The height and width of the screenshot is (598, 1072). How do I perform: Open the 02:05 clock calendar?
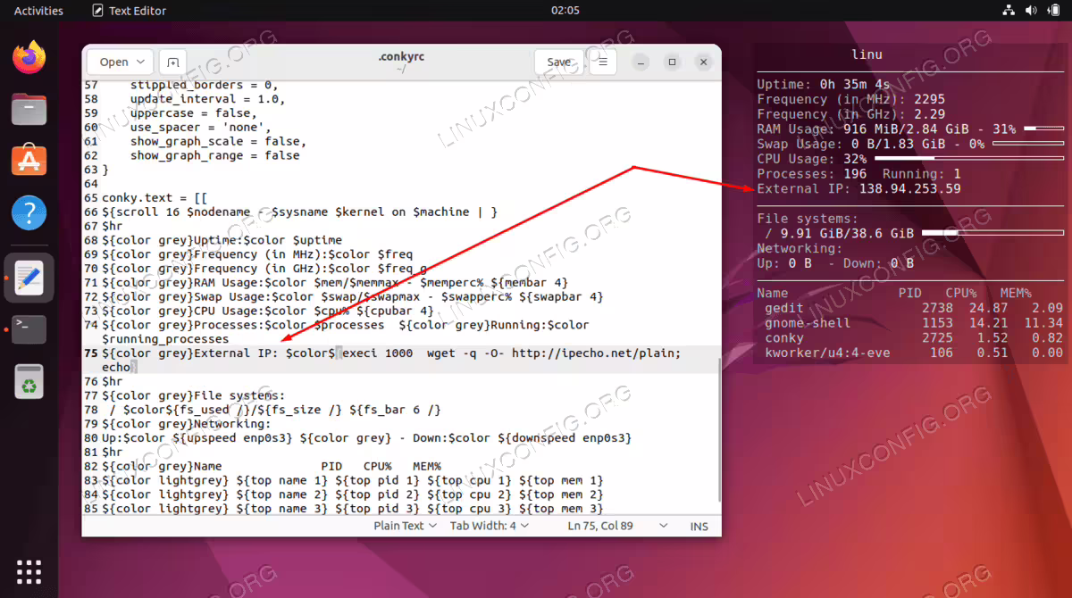coord(565,11)
